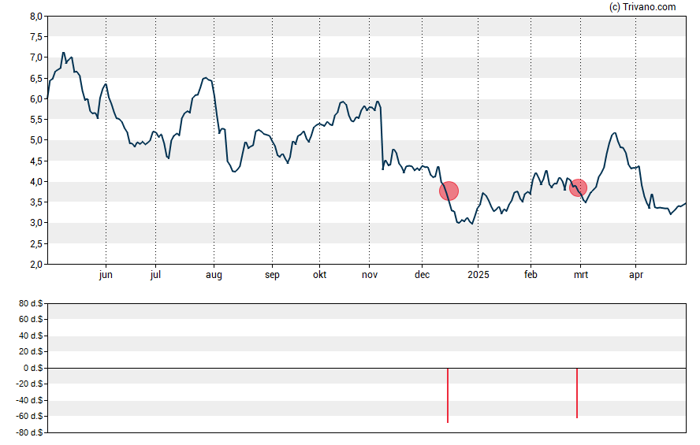
Task: Select the 'jul' month label
Action: tap(155, 275)
